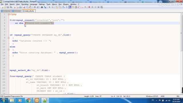
Task: Click the Open file toolbar icon
Action: 5,7
